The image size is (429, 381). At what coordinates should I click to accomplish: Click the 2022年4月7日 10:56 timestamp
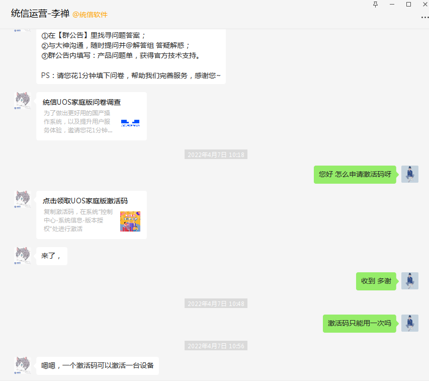coord(216,346)
